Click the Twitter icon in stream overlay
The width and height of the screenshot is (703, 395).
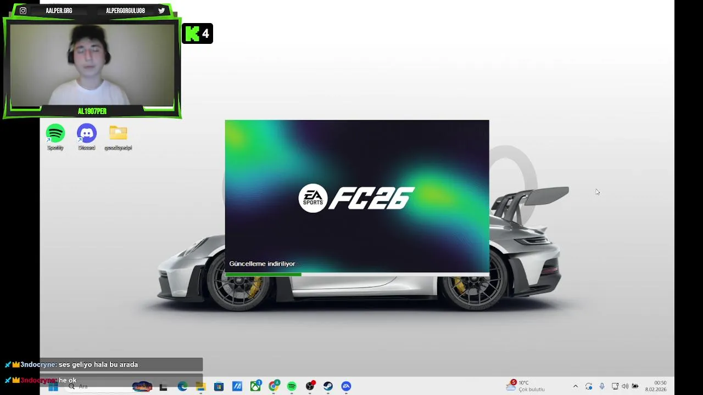[161, 10]
